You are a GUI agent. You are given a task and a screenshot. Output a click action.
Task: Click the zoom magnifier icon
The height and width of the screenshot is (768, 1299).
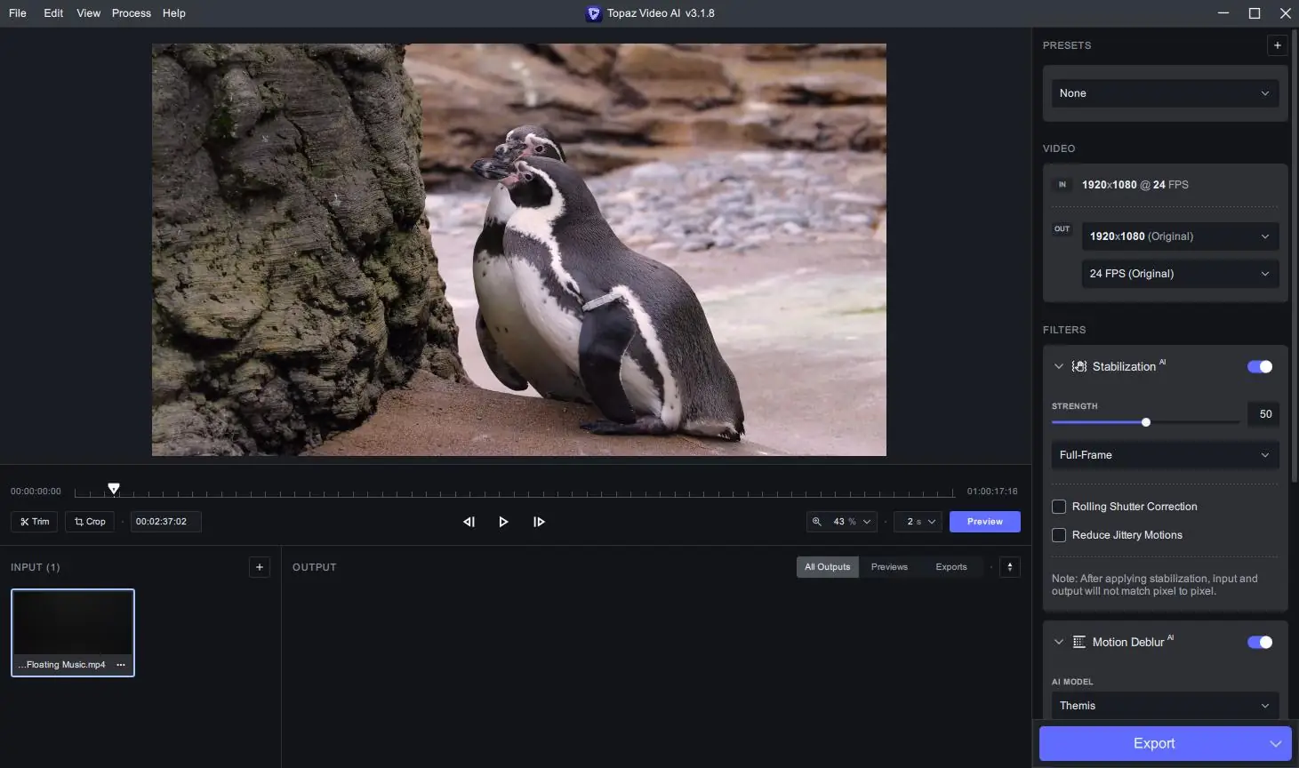coord(817,522)
